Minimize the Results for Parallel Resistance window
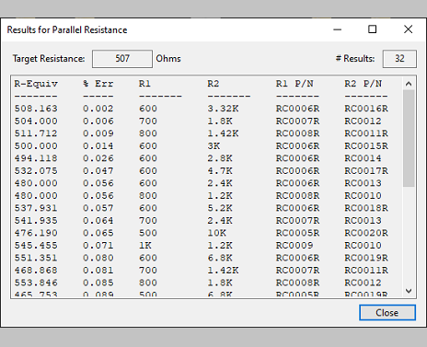 point(338,29)
